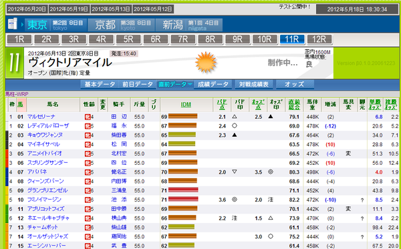Screen dimensions: 401x249
Task: Click win odds 4.0 for アパパネ
Action: 379,172
